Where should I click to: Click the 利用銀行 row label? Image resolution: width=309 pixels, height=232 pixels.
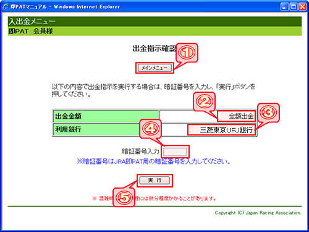[x=96, y=129]
